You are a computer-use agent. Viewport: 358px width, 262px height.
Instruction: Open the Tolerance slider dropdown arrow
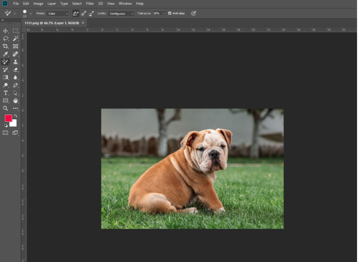point(164,13)
